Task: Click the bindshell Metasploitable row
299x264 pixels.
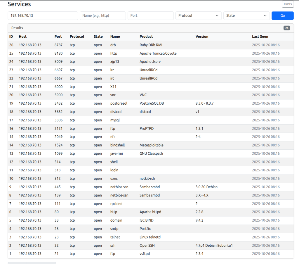Action: tap(151, 145)
